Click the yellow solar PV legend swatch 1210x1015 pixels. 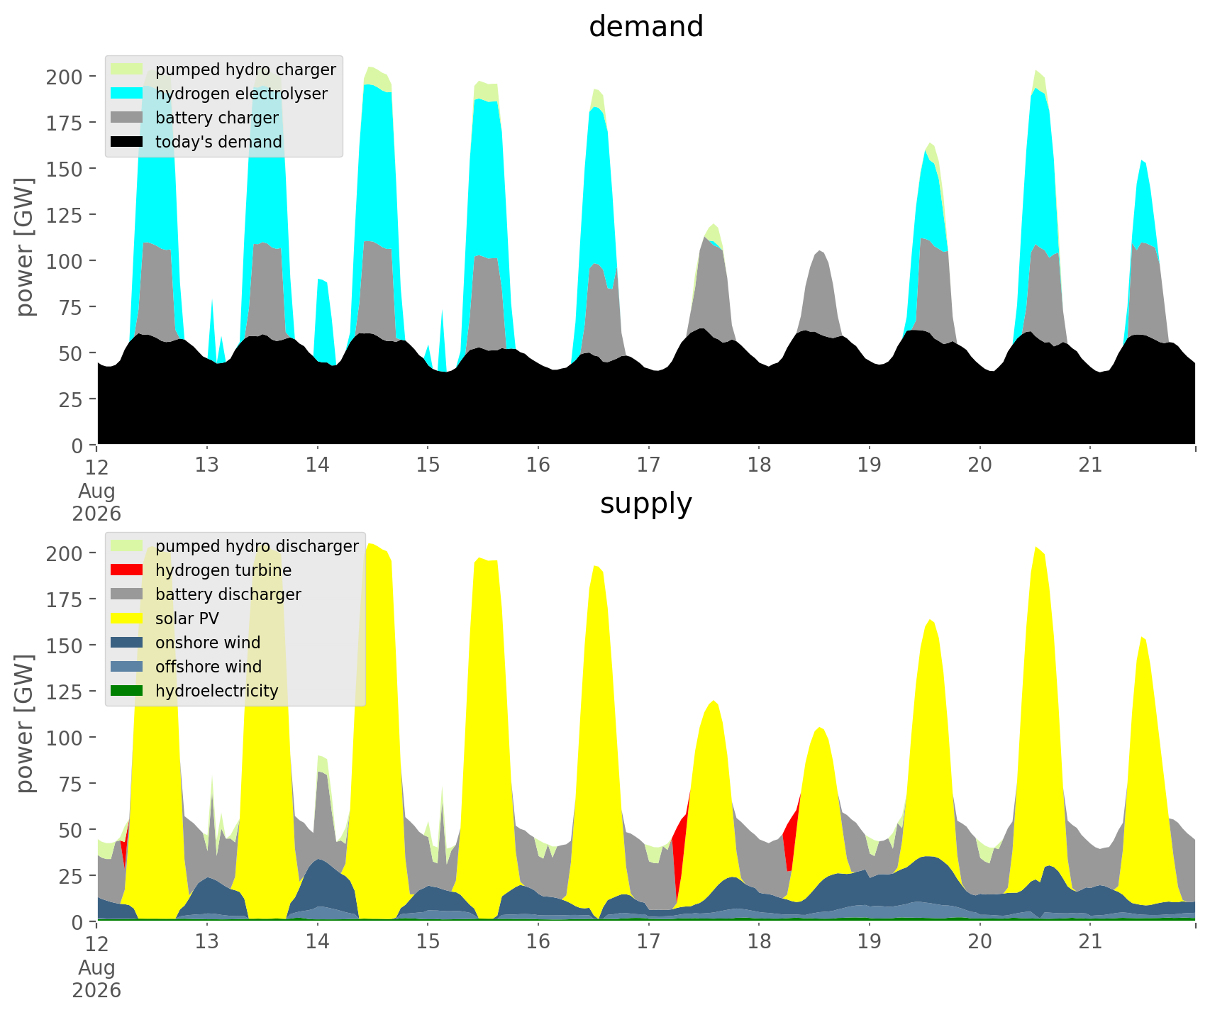[128, 619]
